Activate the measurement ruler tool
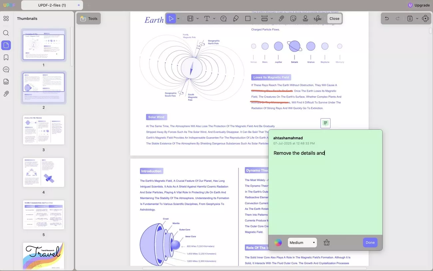The image size is (433, 271). (x=264, y=19)
